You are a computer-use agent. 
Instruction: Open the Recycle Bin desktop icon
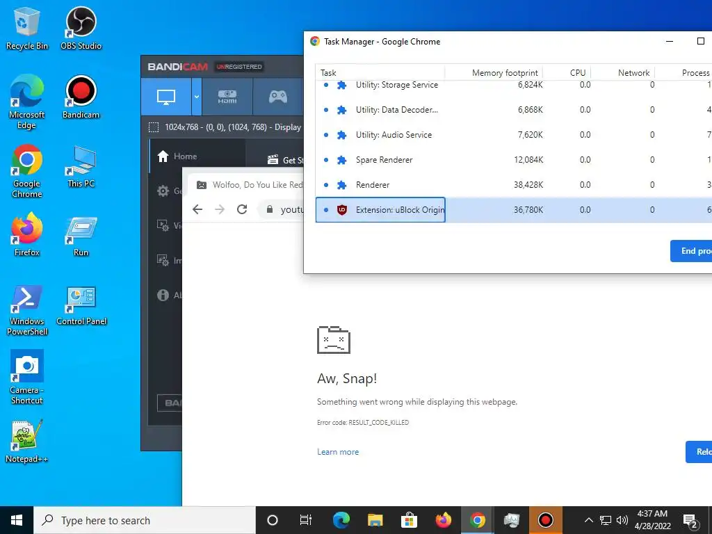tap(26, 29)
